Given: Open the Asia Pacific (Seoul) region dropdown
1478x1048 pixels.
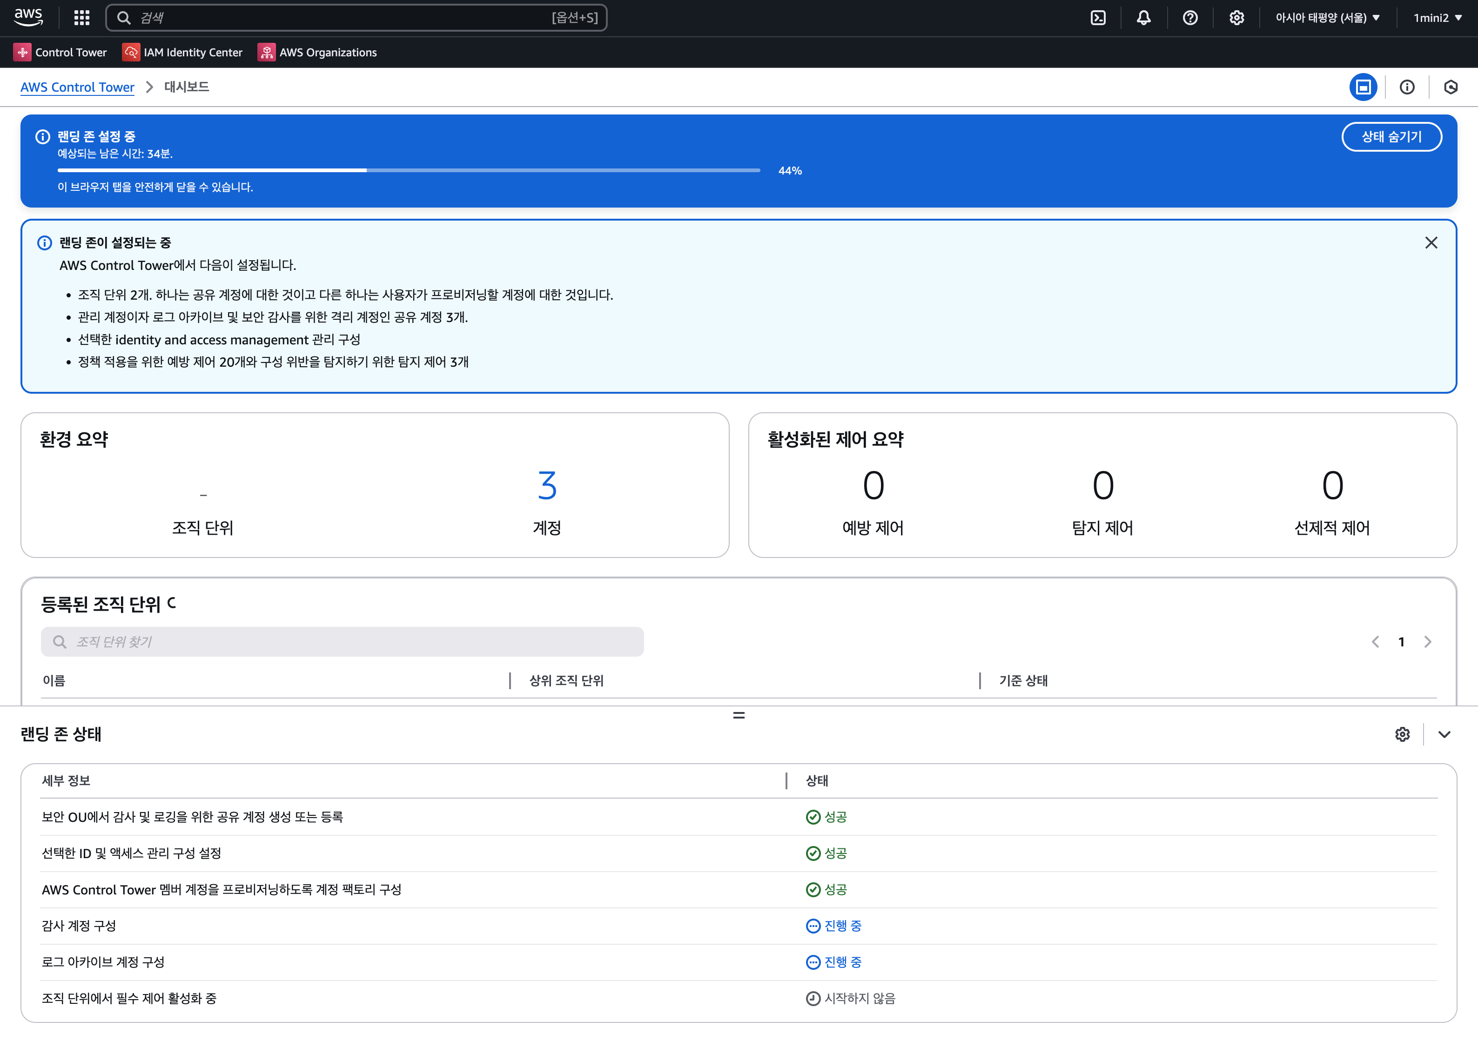Looking at the screenshot, I should pyautogui.click(x=1328, y=17).
